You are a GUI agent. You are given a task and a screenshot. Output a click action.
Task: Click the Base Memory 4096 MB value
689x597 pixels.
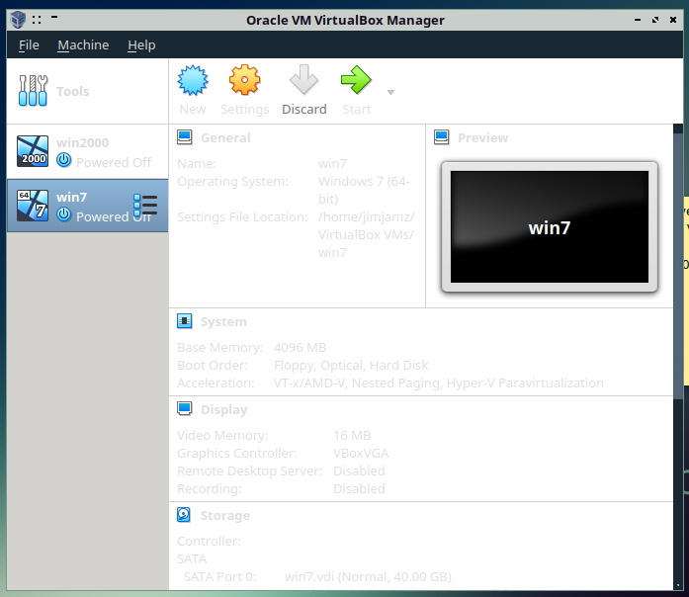click(301, 348)
